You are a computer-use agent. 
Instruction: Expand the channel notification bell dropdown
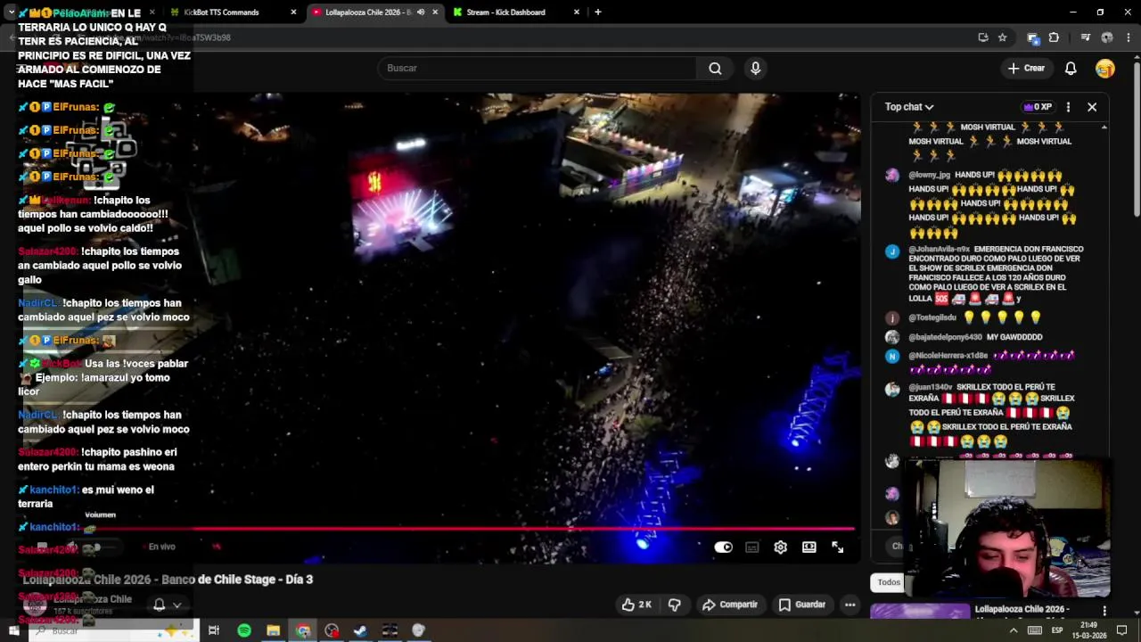point(167,605)
